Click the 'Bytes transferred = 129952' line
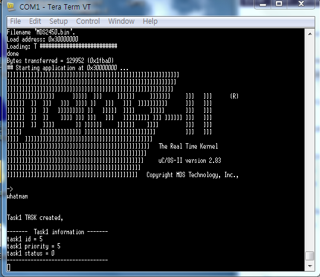The image size is (320, 277). click(60, 61)
